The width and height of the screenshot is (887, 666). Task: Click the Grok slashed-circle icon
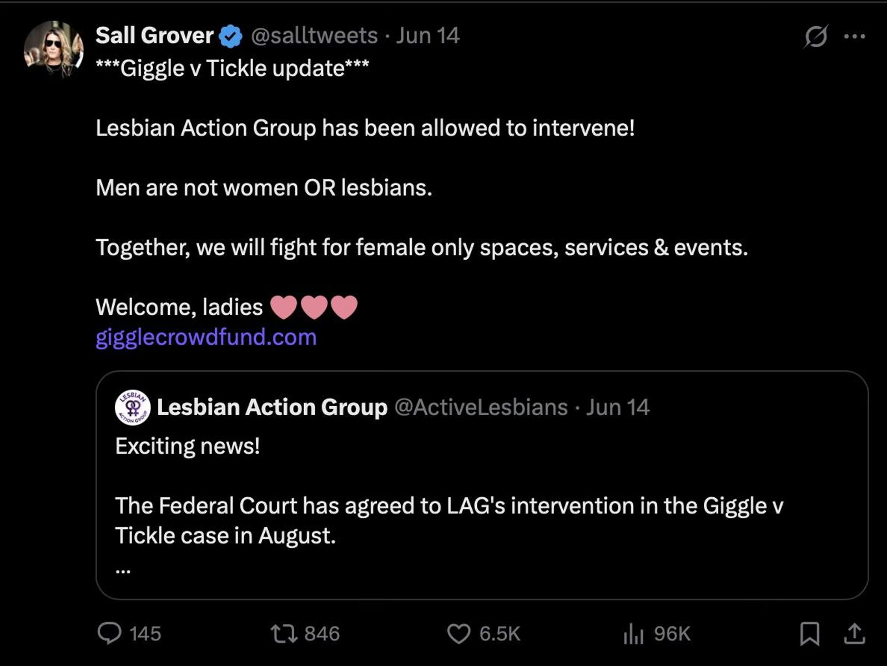[816, 37]
